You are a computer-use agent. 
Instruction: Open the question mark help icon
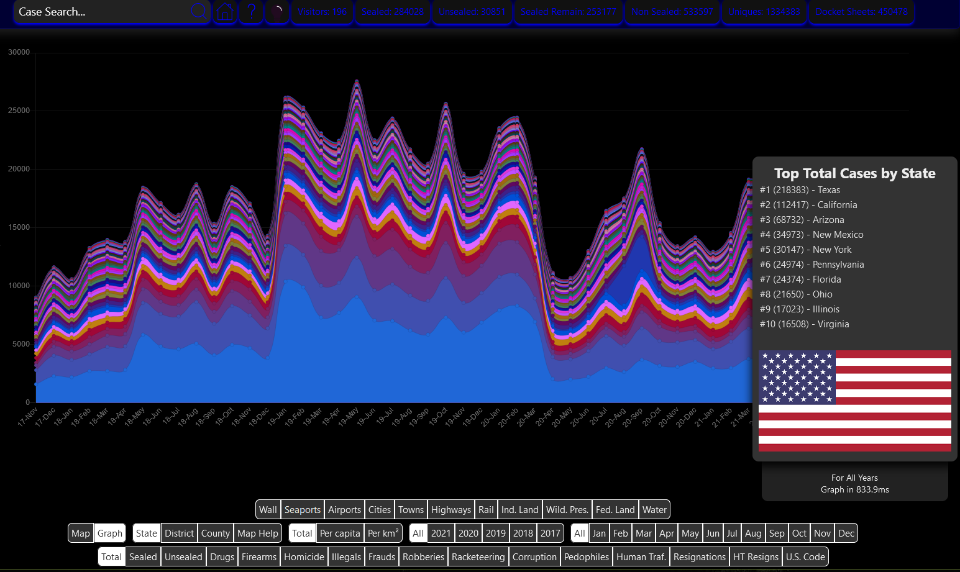251,12
